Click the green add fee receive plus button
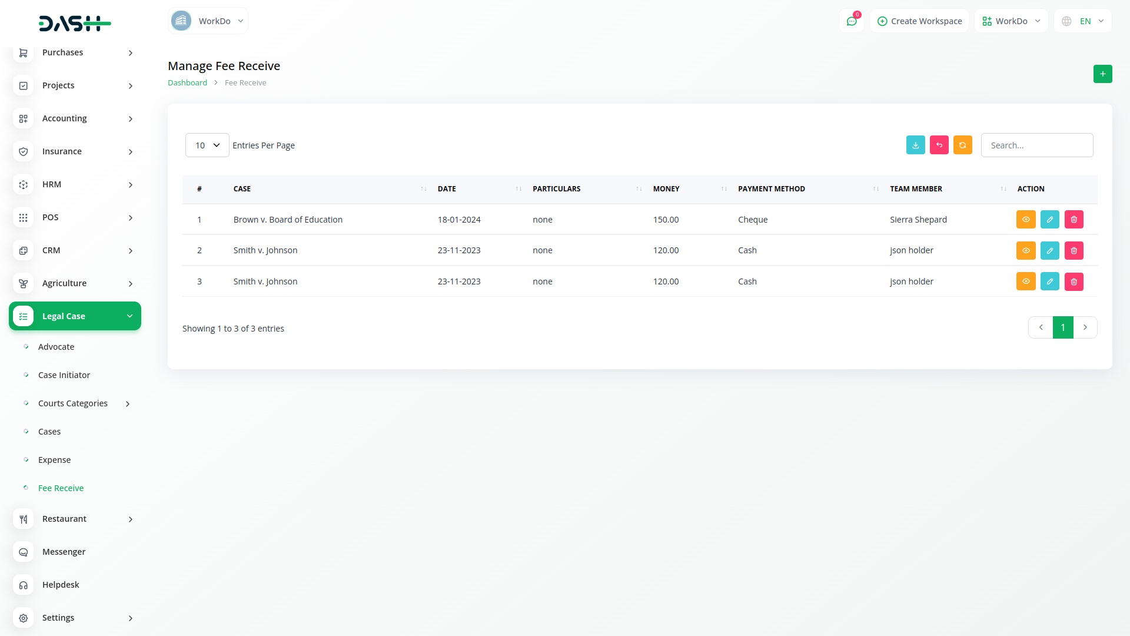This screenshot has width=1130, height=636. pyautogui.click(x=1102, y=74)
